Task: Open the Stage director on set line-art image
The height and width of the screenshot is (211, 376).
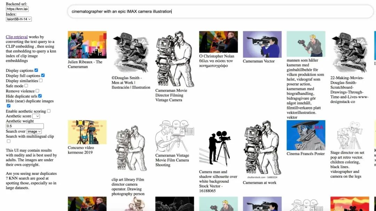Action: click(350, 135)
